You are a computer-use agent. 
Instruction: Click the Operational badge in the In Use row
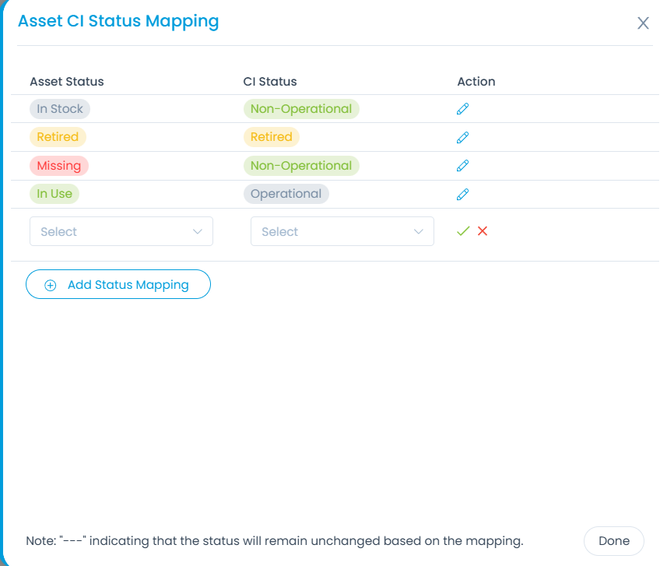pyautogui.click(x=286, y=193)
